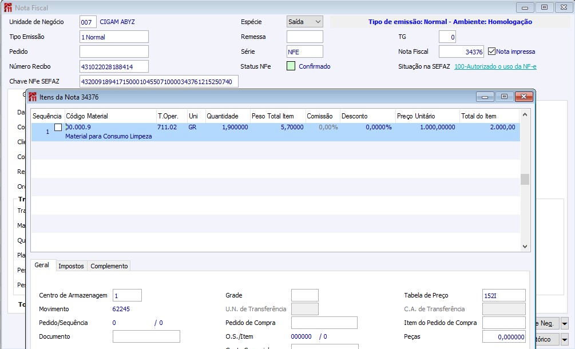Switch to the Geral tab

(x=42, y=265)
